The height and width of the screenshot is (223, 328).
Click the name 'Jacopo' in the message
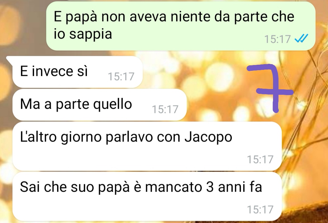coord(208,137)
